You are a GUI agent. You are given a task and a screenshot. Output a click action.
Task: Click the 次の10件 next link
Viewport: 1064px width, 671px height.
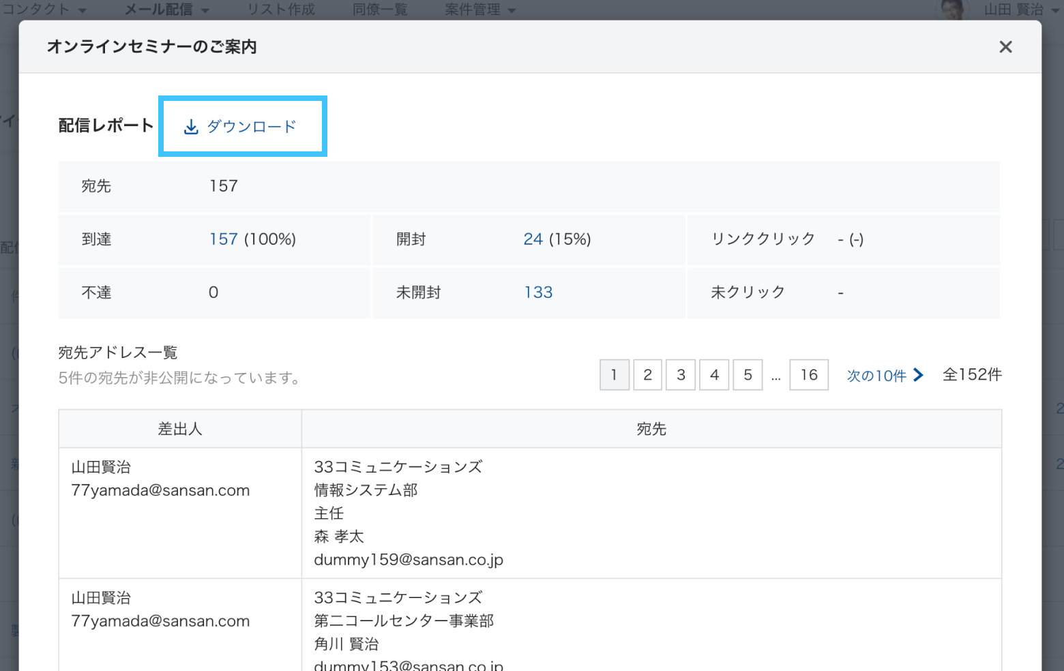coord(885,375)
